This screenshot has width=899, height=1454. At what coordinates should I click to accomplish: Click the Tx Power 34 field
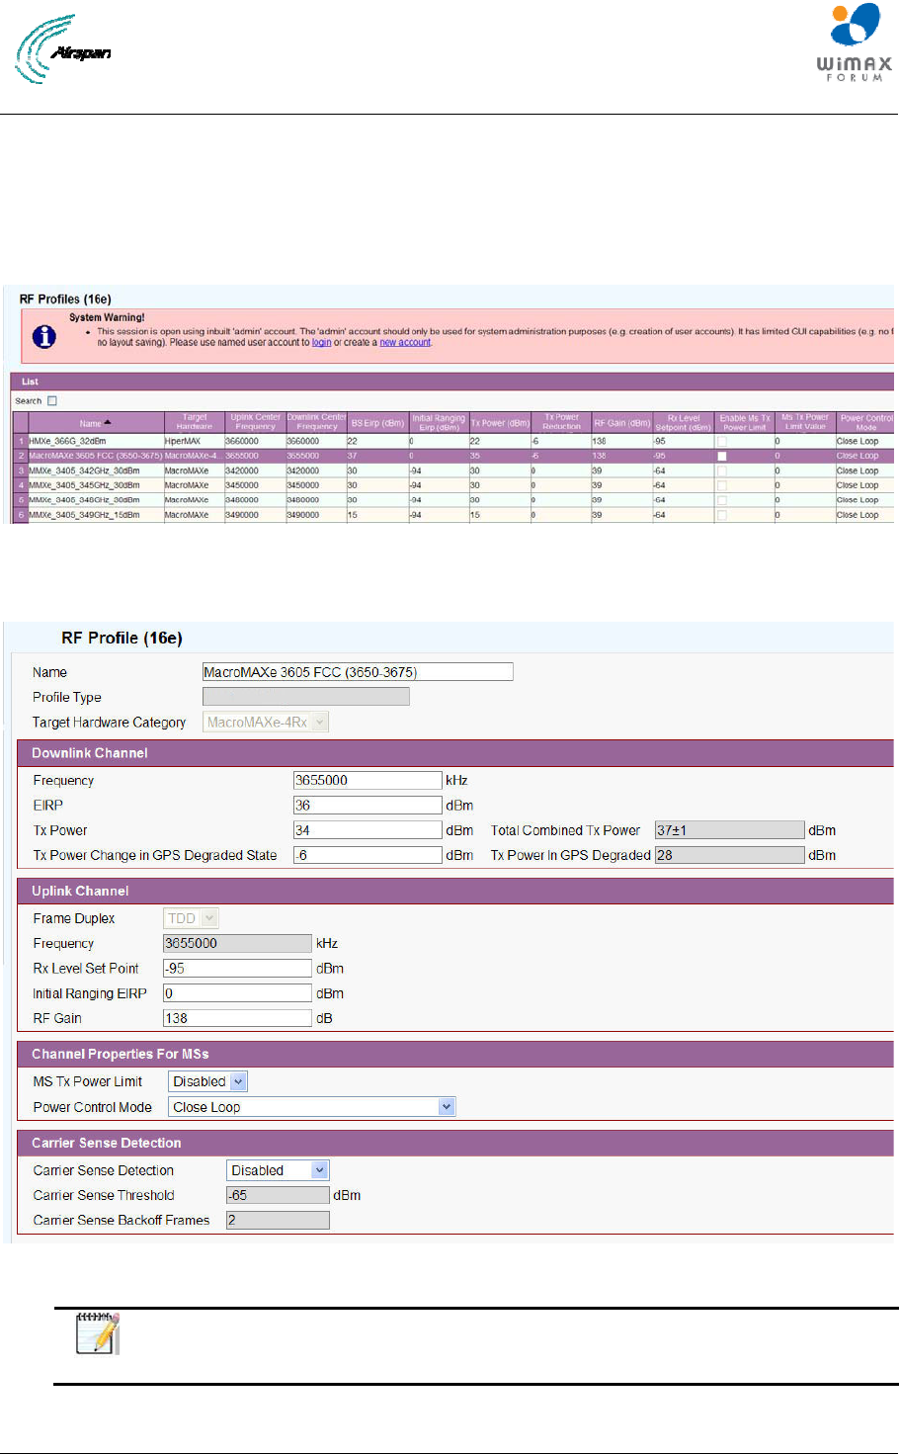(368, 830)
